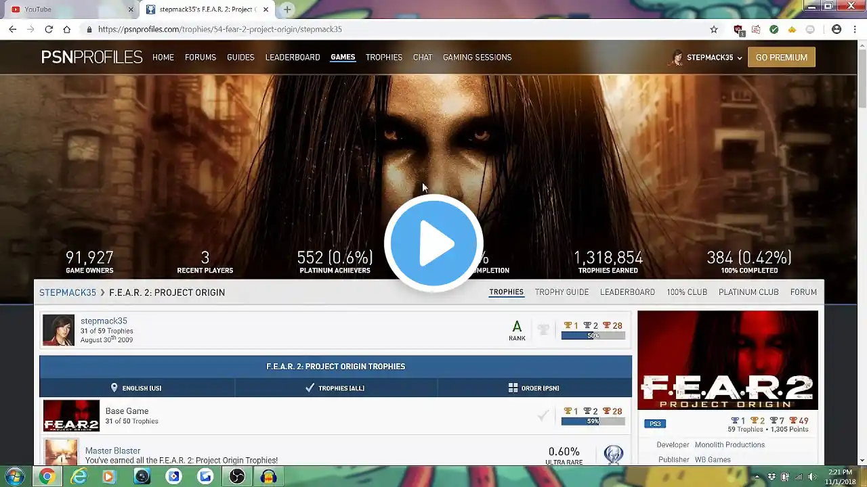Open the browser home page icon
The width and height of the screenshot is (867, 487).
pyautogui.click(x=66, y=29)
